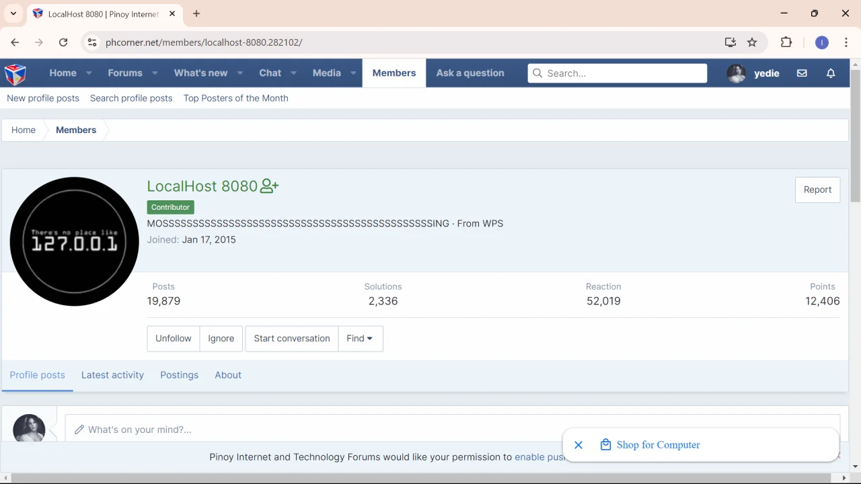The image size is (861, 484).
Task: Switch to the Postings tab
Action: click(x=179, y=375)
